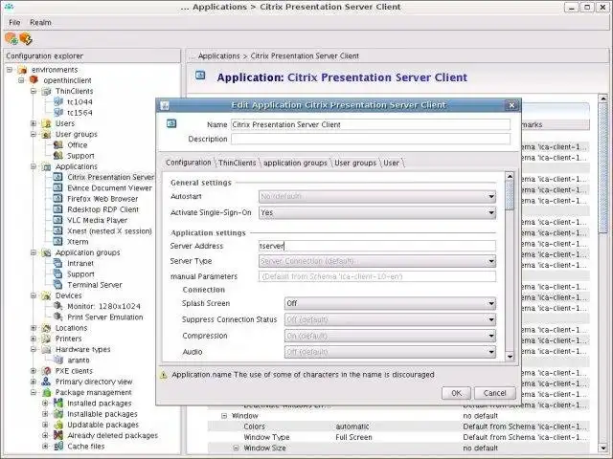
Task: Click the Xterm application icon
Action: pyautogui.click(x=57, y=242)
